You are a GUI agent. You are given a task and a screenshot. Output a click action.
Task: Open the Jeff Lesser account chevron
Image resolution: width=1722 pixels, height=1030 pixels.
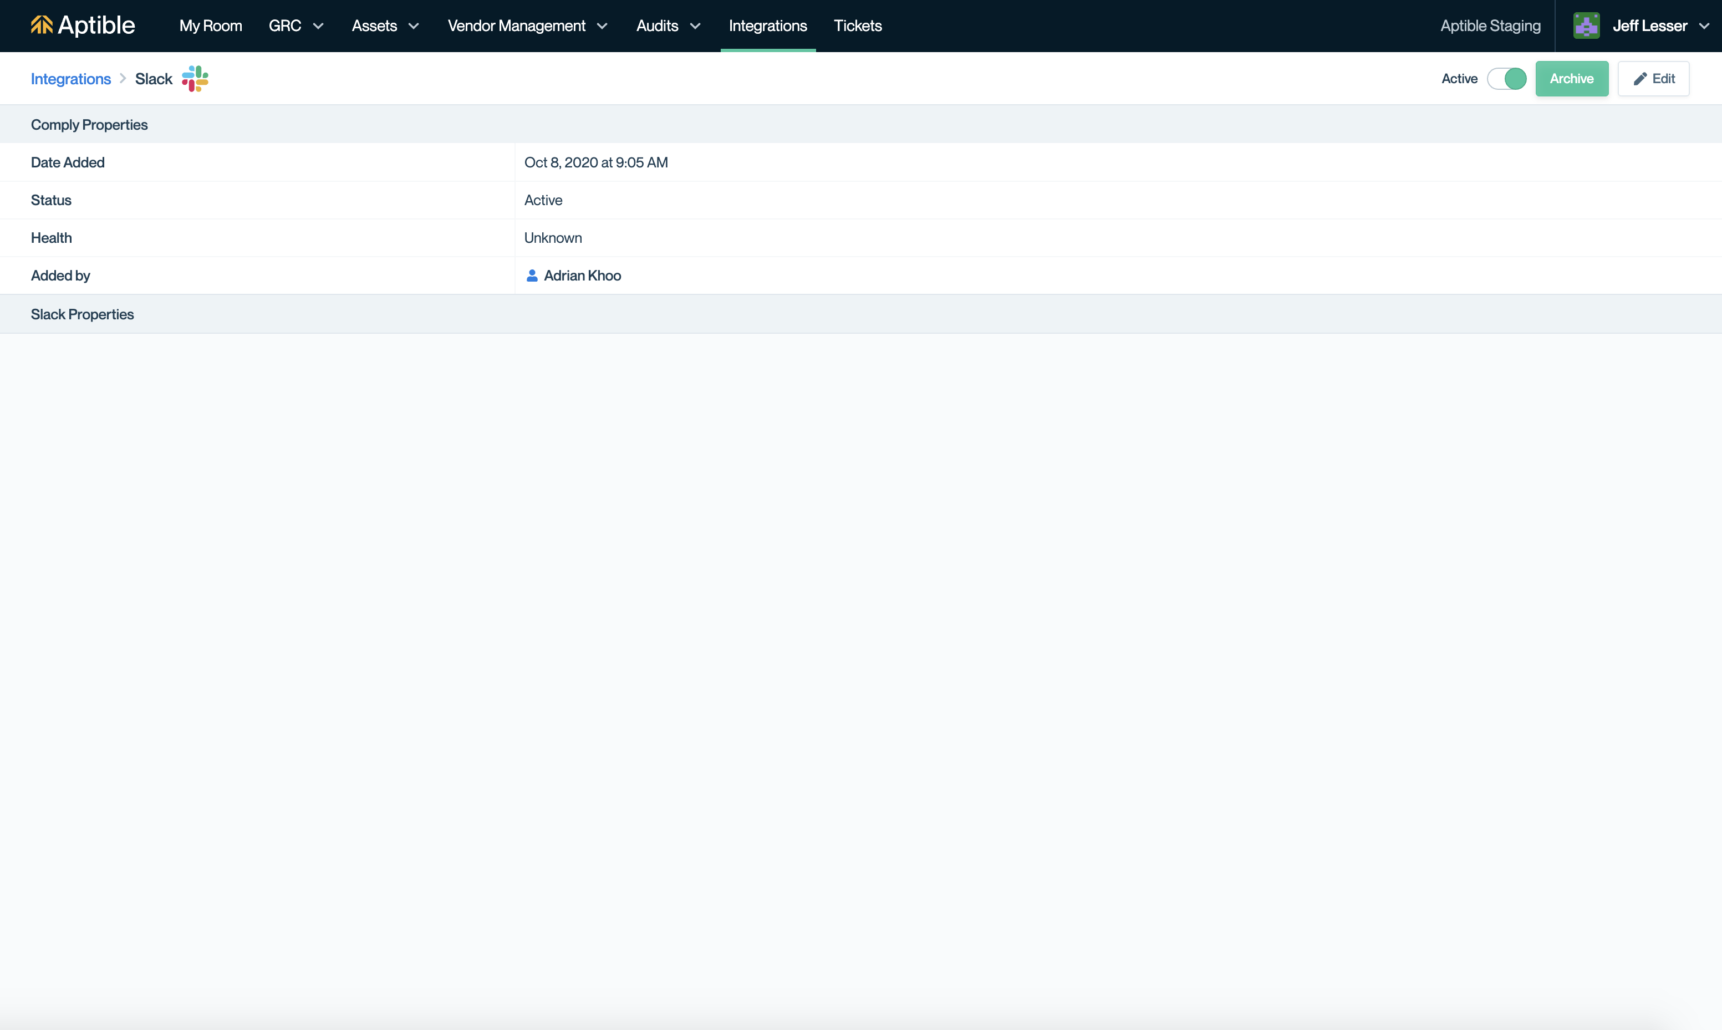(1704, 26)
